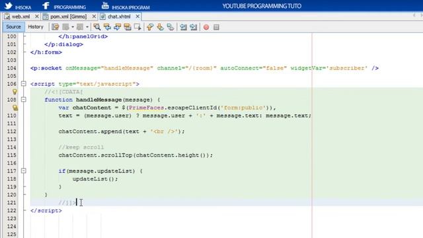Click the Find Selection magnifier icon
This screenshot has height=238, width=423.
(x=97, y=27)
